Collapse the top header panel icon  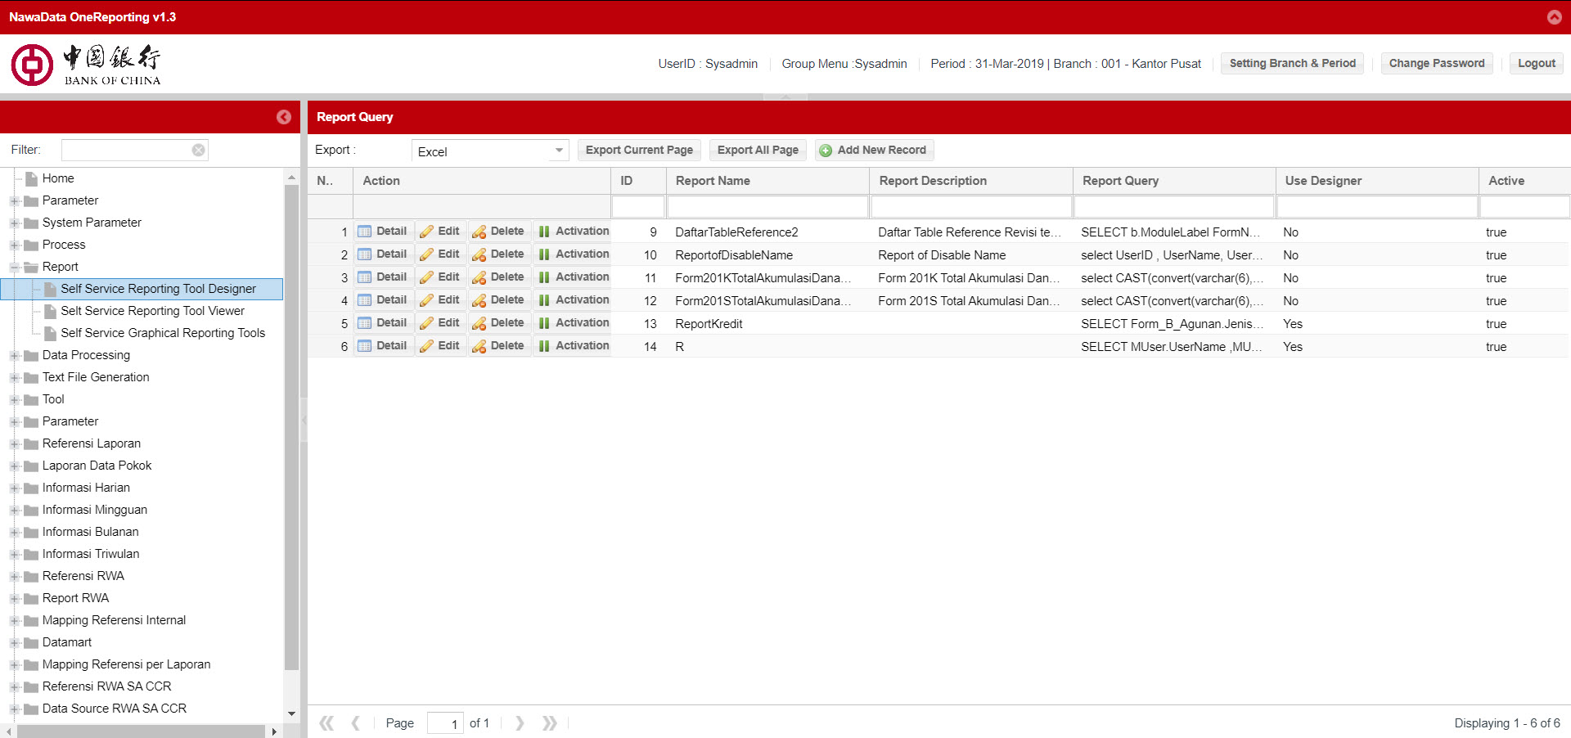1554,17
